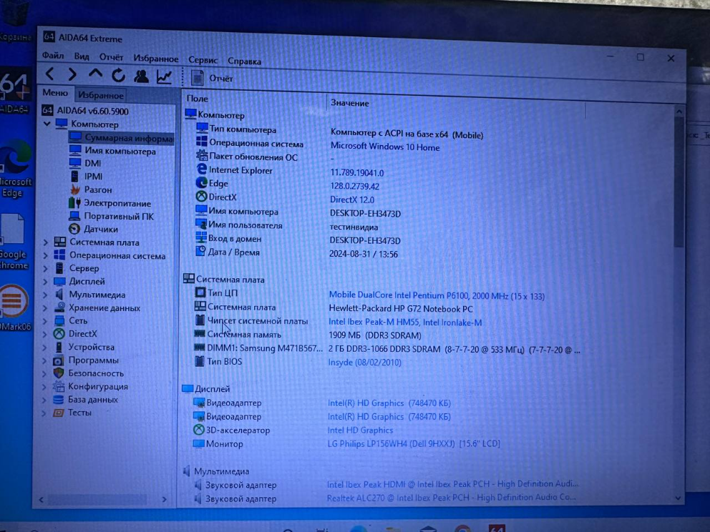Expand the Хранение данных tree node
Screen dimensions: 710x532
pos(45,308)
